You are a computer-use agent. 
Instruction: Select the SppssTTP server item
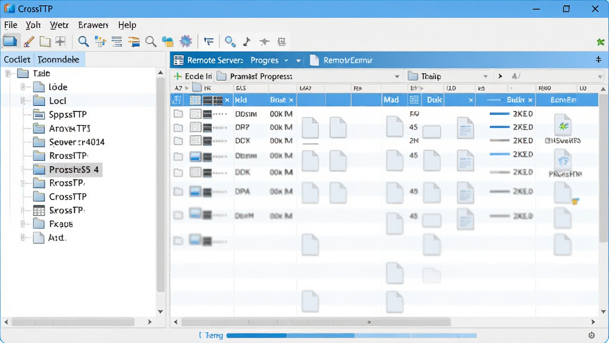coord(60,114)
